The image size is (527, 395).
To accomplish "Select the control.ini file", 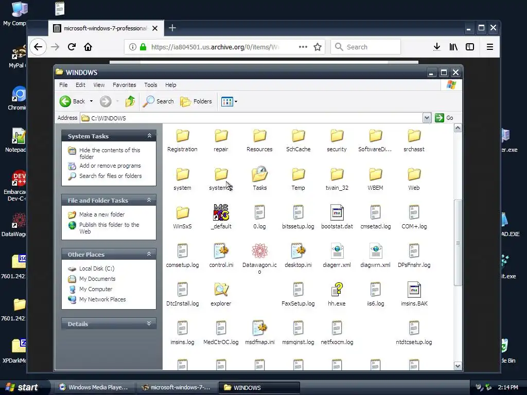I will click(x=221, y=256).
